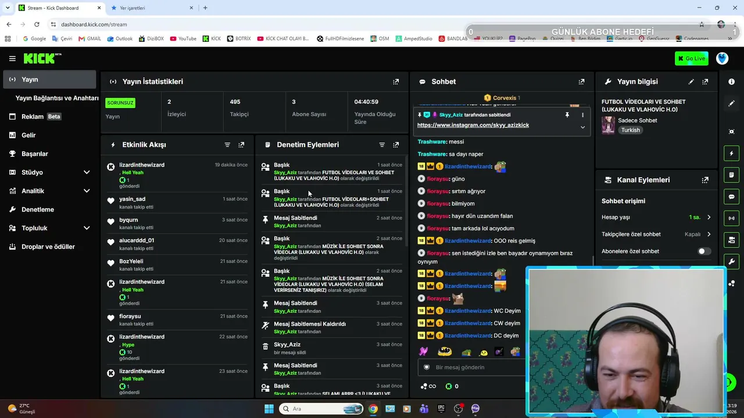Open Başarılar in the sidebar
This screenshot has height=418, width=744.
[x=49, y=154]
